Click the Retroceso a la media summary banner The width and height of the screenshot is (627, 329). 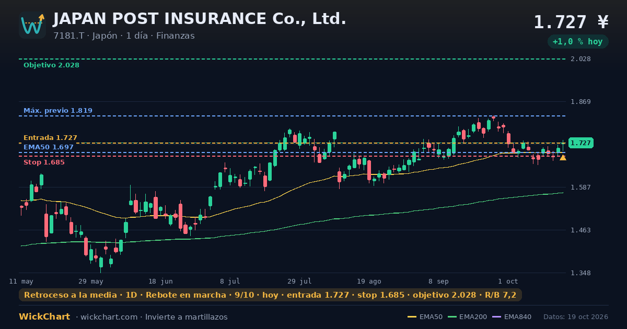270,295
